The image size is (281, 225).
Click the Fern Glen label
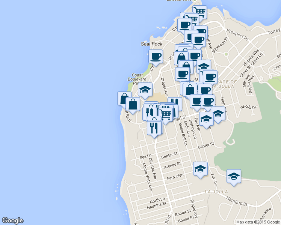coord(175,177)
